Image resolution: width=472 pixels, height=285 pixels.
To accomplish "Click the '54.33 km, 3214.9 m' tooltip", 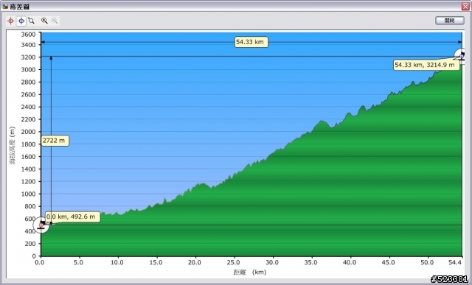I will point(426,65).
